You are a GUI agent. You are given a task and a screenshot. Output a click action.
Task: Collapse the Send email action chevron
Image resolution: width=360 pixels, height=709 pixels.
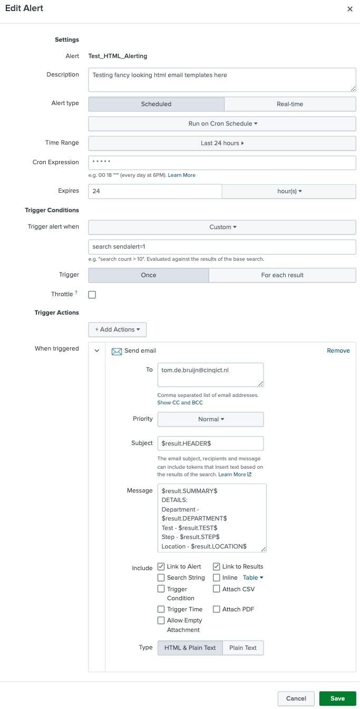(97, 351)
